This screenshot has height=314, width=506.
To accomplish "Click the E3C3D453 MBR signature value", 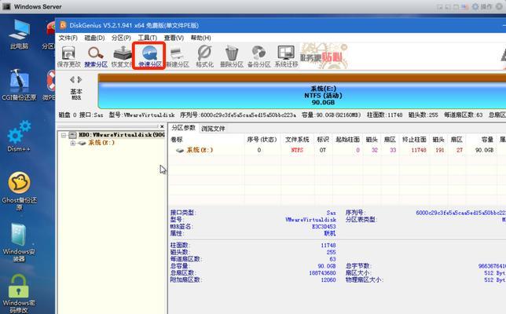I will click(x=324, y=226).
